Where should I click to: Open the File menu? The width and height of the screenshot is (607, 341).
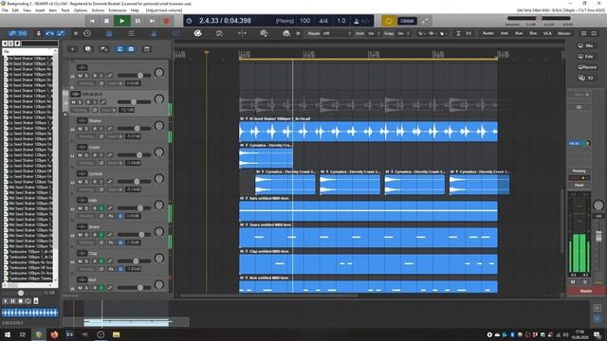click(5, 10)
